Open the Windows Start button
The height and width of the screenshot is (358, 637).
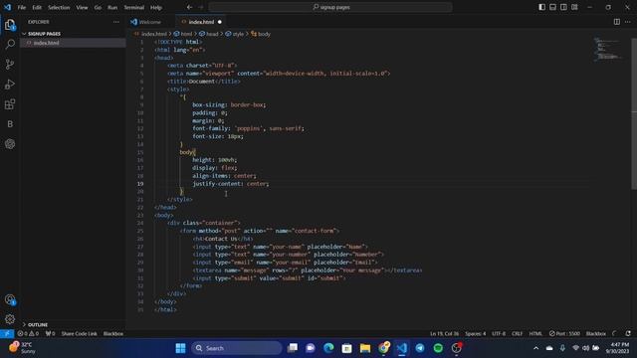(x=180, y=348)
